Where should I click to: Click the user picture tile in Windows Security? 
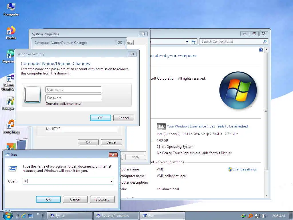tap(32, 95)
